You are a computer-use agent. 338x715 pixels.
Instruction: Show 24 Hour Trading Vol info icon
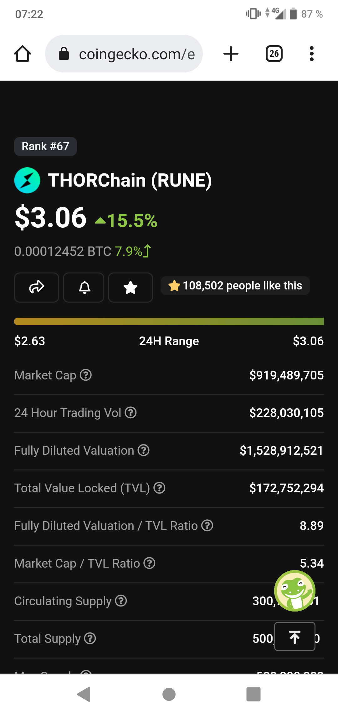131,413
